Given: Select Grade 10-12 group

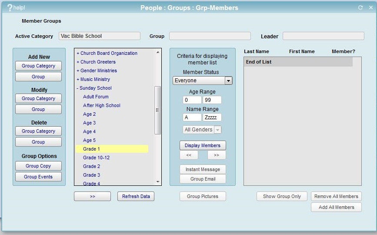Looking at the screenshot, I should click(96, 158).
